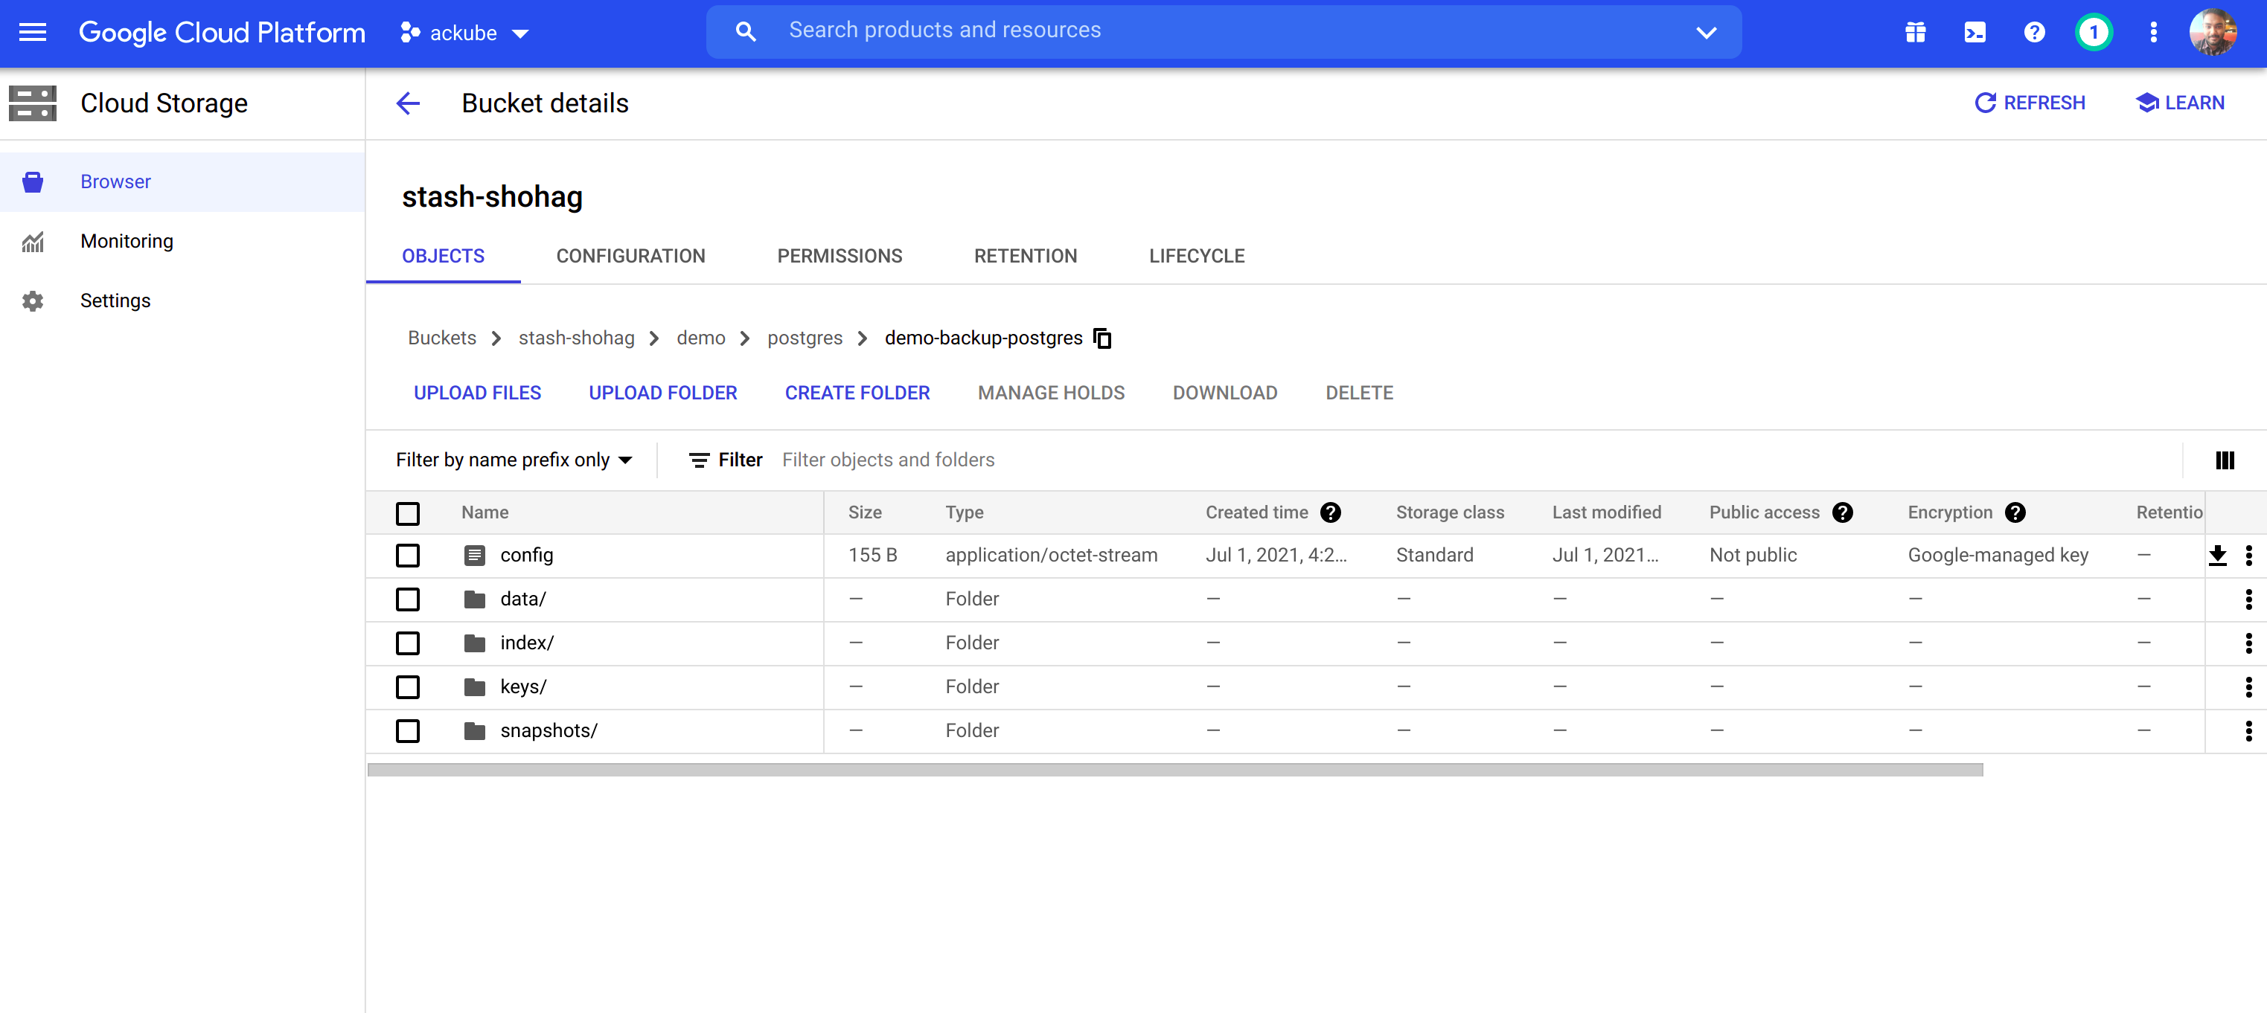Open Filter by name prefix dropdown
Image resolution: width=2267 pixels, height=1013 pixels.
click(x=514, y=460)
